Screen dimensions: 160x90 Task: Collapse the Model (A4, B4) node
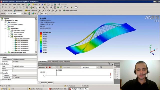[x=2, y=20]
